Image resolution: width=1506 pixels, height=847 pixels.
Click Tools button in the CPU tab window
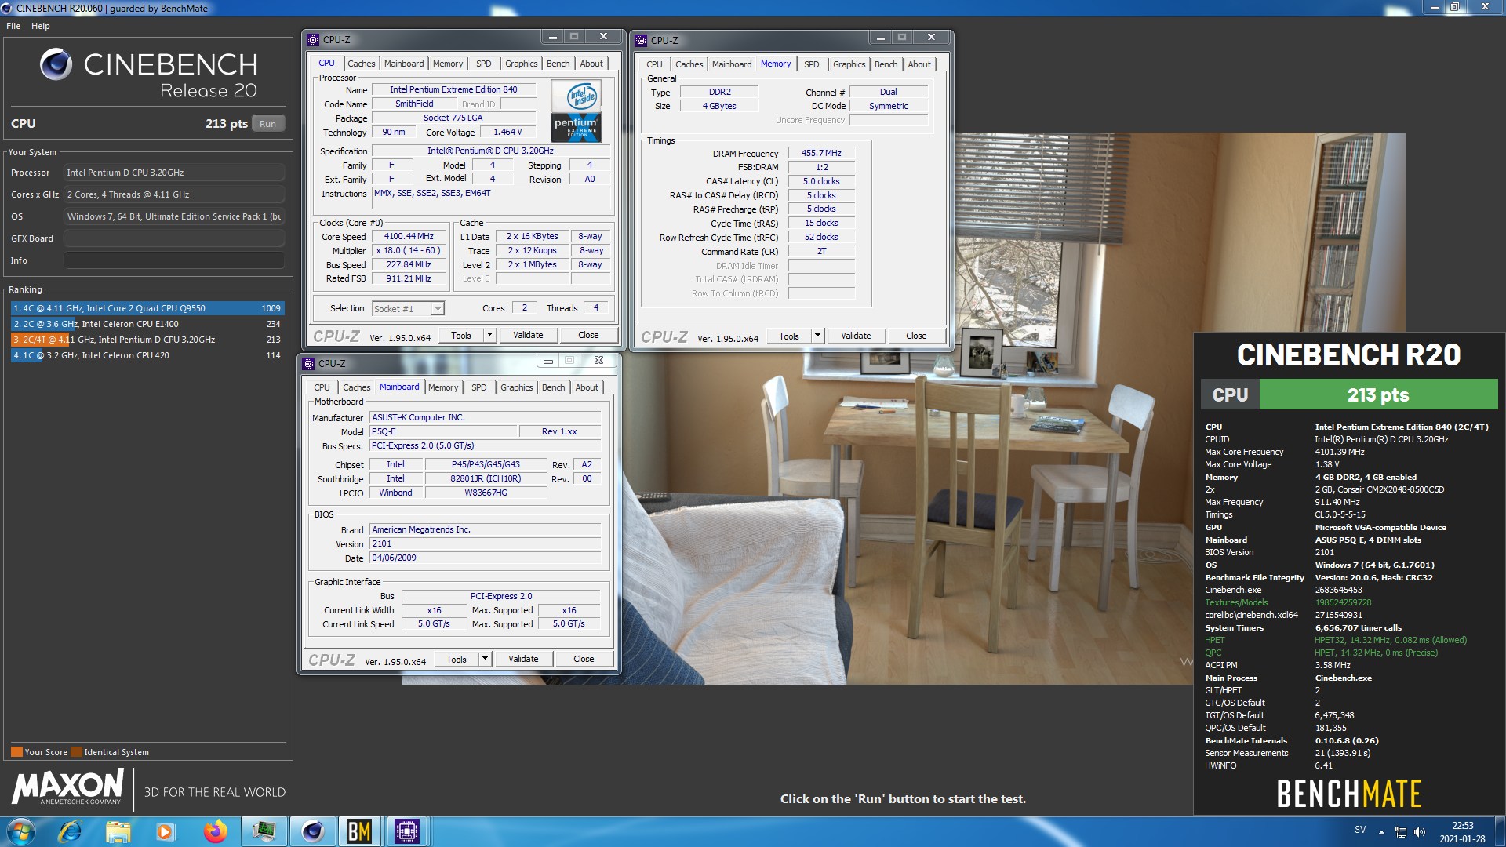[x=461, y=335]
